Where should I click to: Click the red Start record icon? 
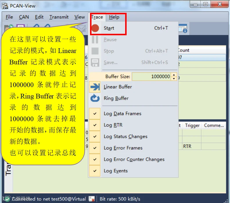coord(95,28)
